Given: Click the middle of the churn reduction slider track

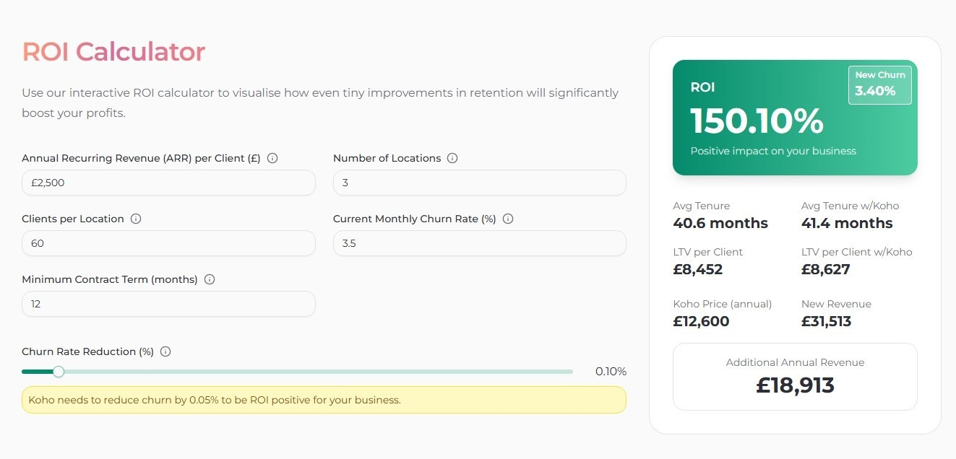Looking at the screenshot, I should coord(298,372).
